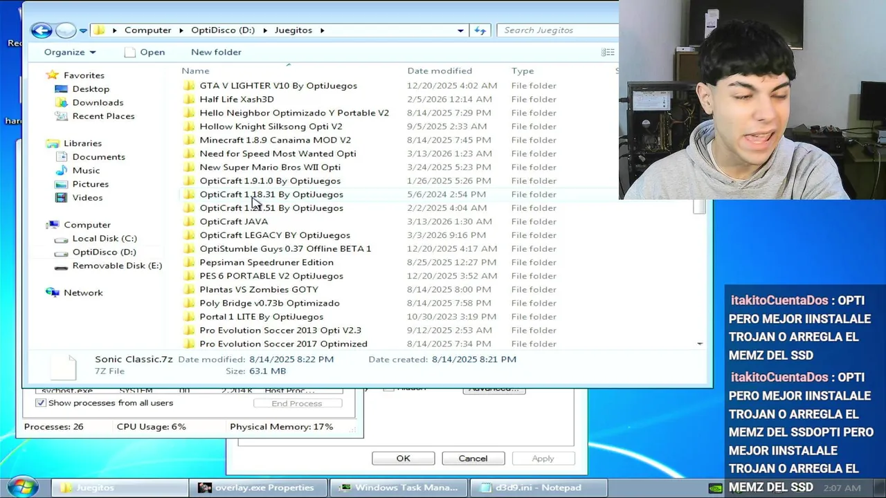Click the Search Juegitos field
886x498 pixels.
click(x=557, y=30)
